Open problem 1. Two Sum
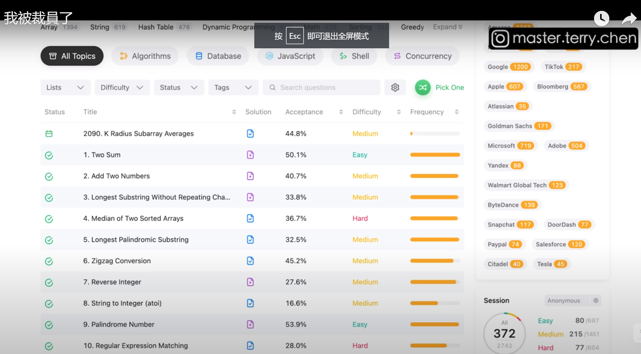 [102, 155]
